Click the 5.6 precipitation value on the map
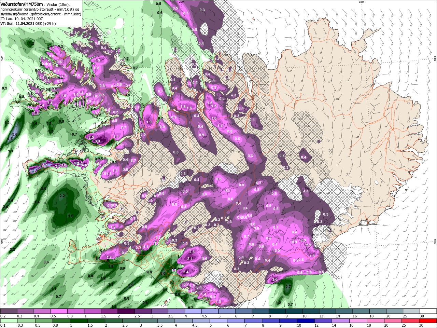 [x=15, y=134]
